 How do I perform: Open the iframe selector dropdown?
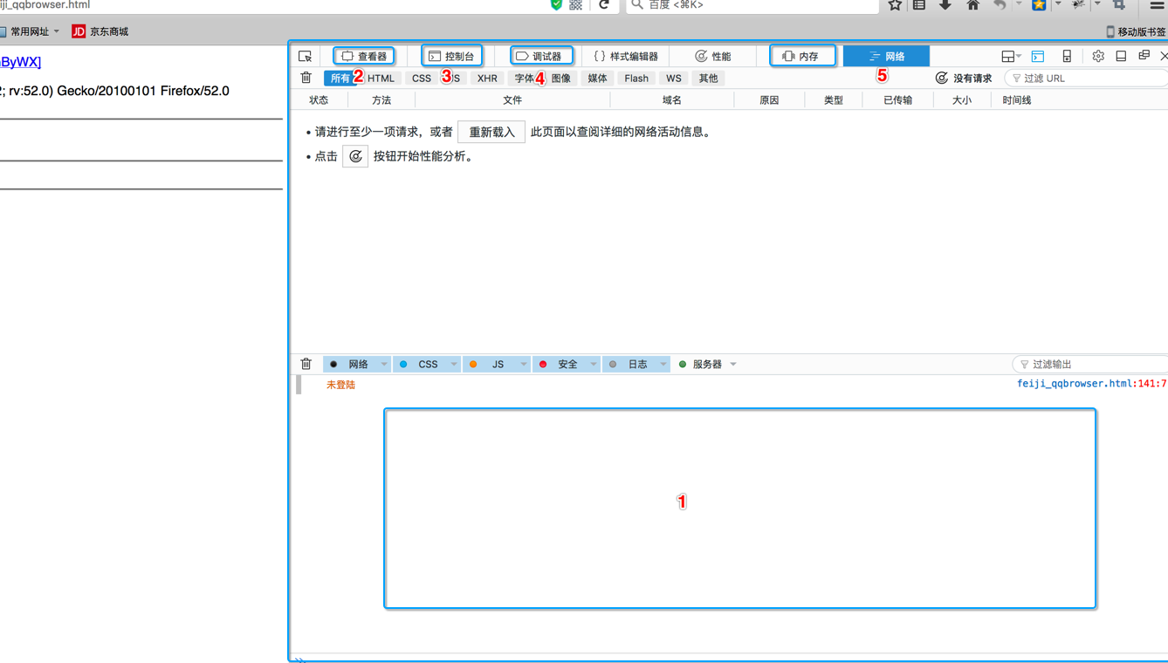tap(1012, 56)
